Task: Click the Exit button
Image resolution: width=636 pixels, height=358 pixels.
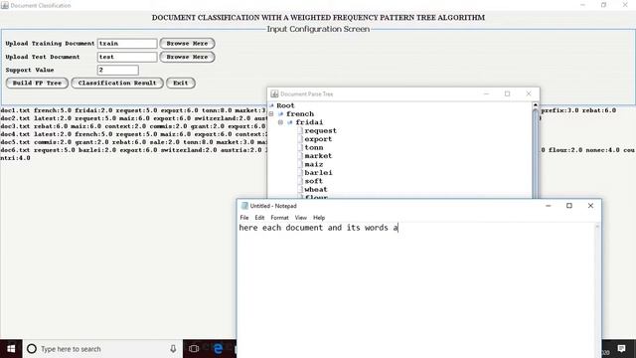Action: click(181, 83)
